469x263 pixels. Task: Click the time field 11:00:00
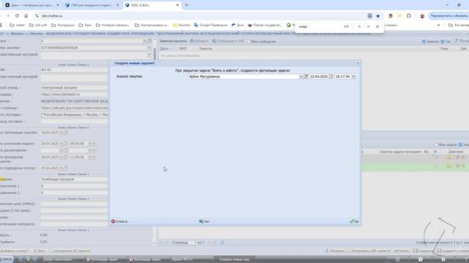[78, 157]
